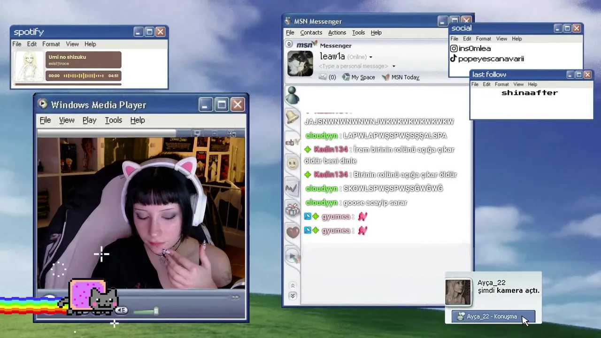Click the small square icon above video
This screenshot has height=338, width=601.
215,133
